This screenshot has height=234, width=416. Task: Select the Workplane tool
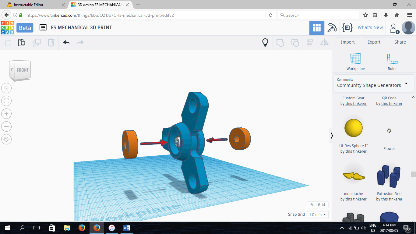point(355,62)
